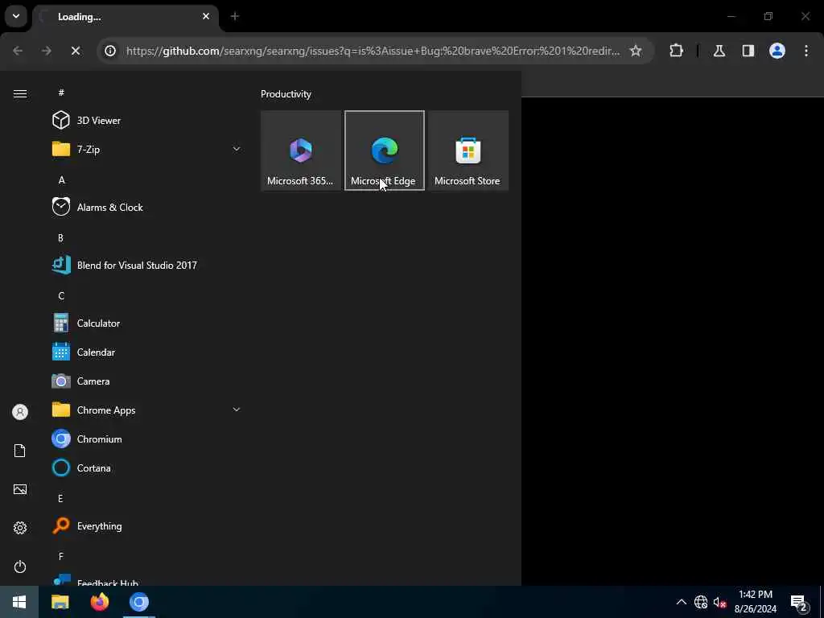Open the Microsoft Edge tile
824x618 pixels.
point(385,150)
